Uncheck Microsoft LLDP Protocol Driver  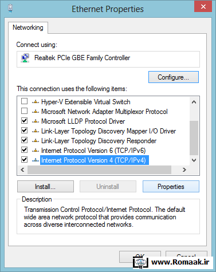[24, 121]
